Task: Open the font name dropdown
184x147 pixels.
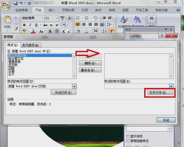Action: [x=43, y=18]
